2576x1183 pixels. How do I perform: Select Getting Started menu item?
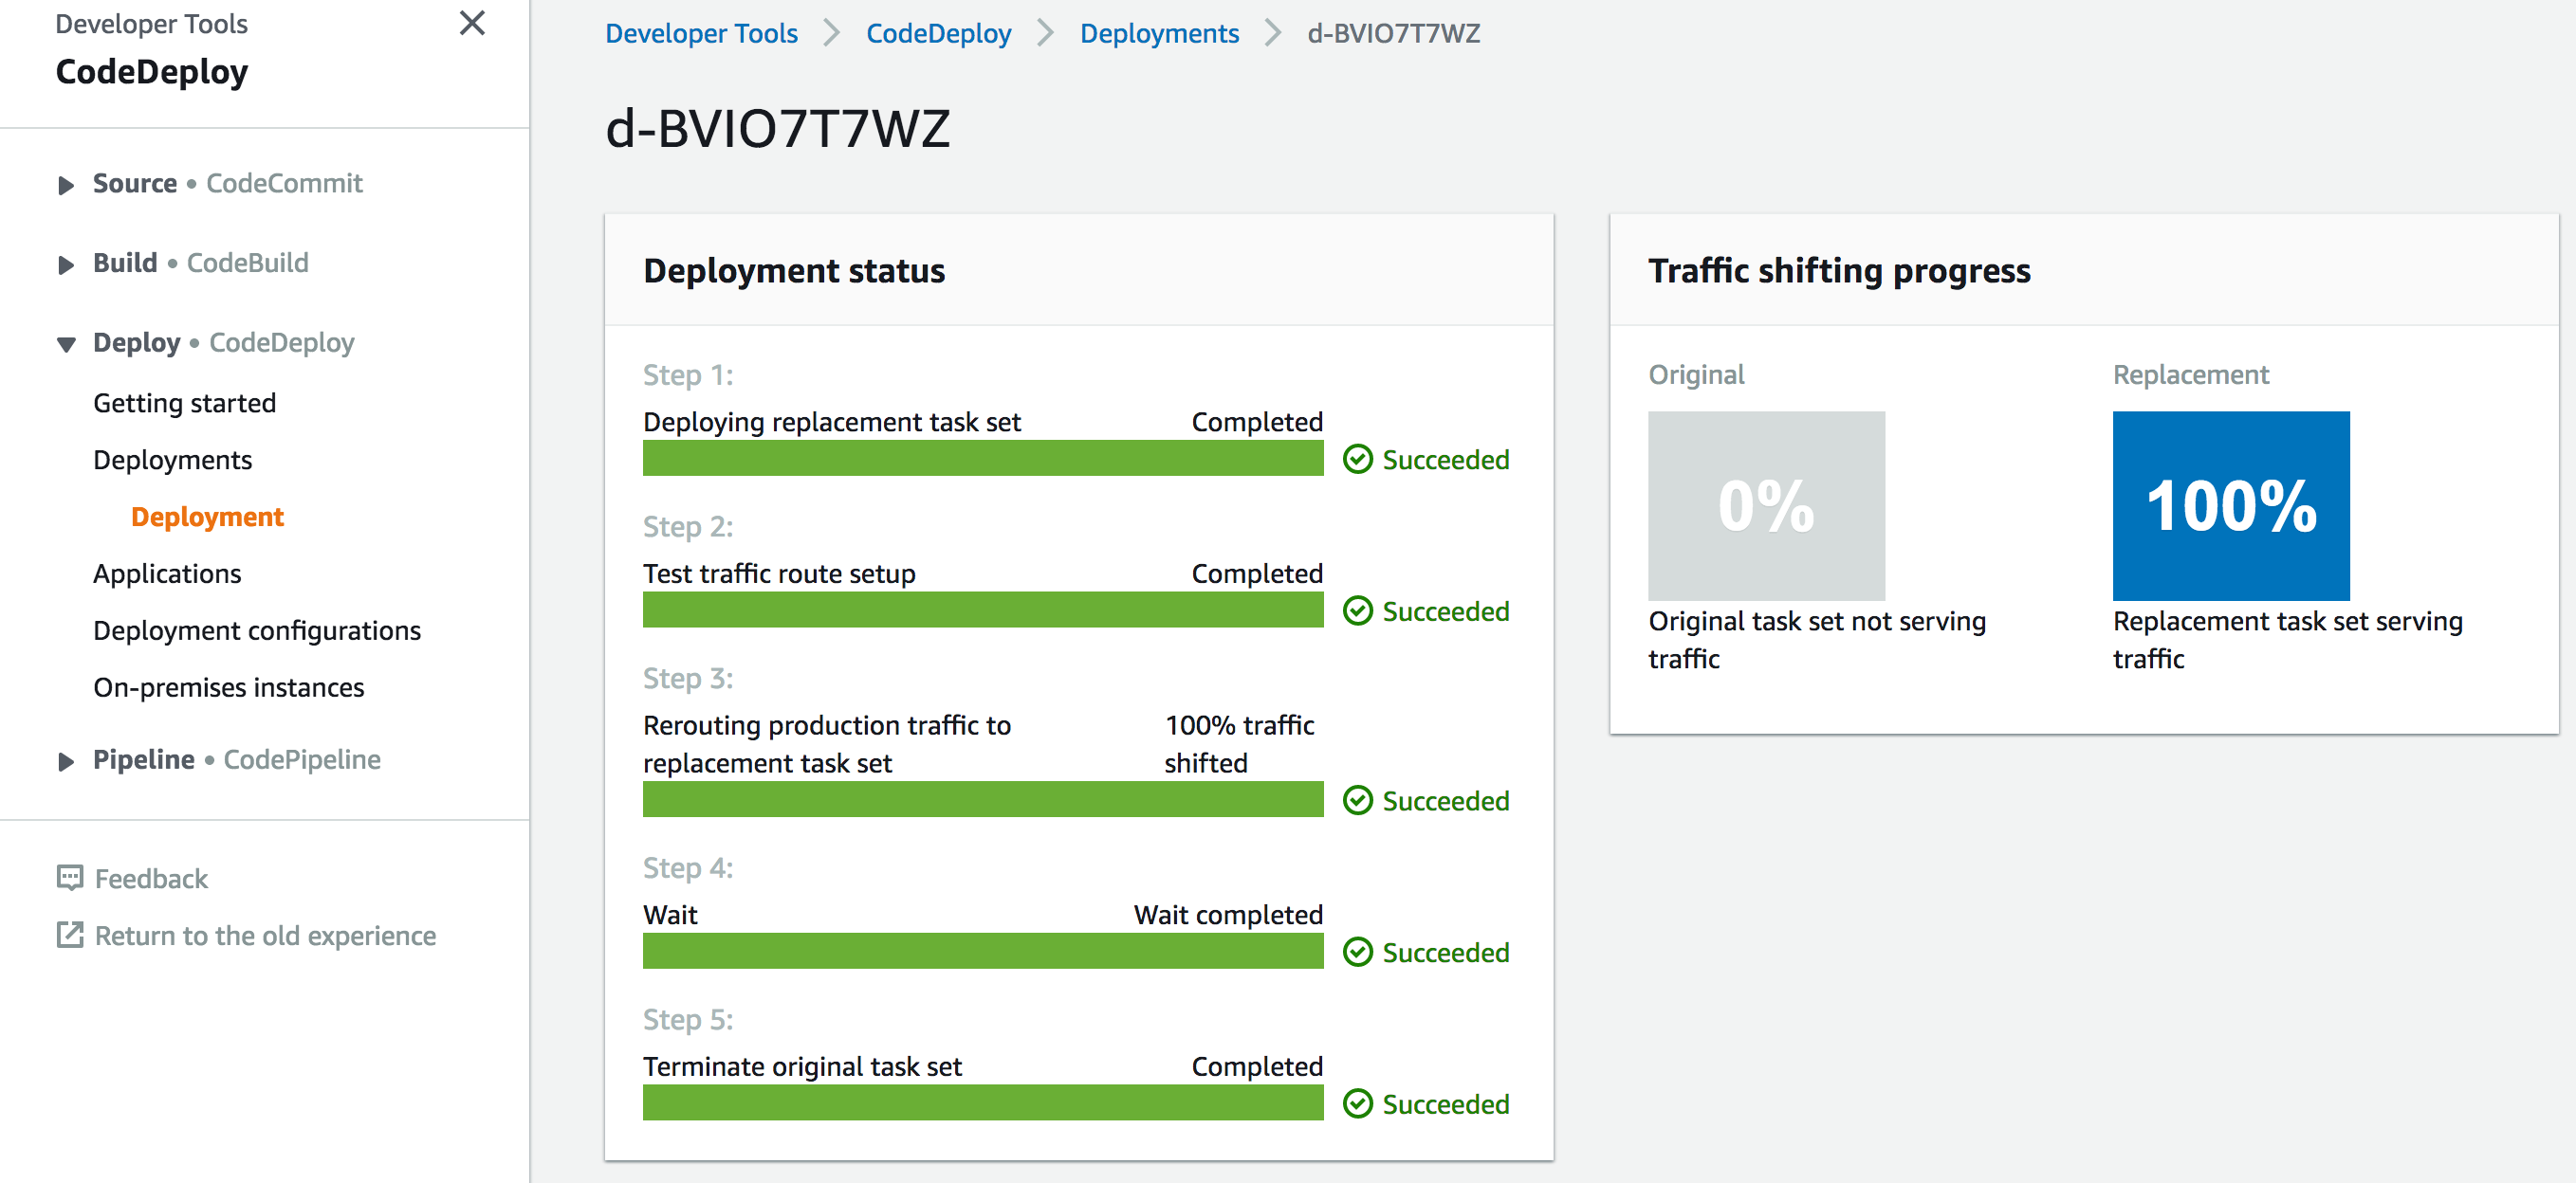tap(186, 403)
